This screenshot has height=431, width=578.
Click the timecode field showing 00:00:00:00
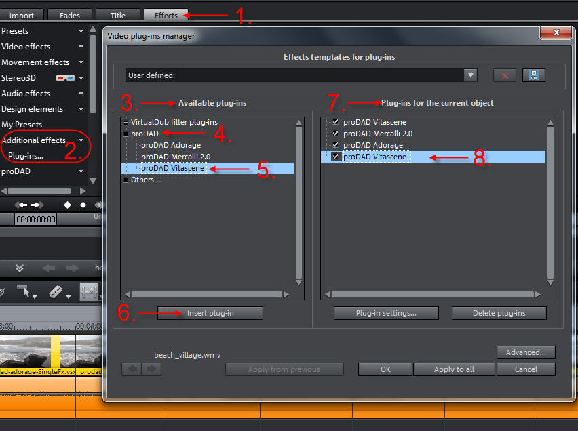[x=35, y=218]
